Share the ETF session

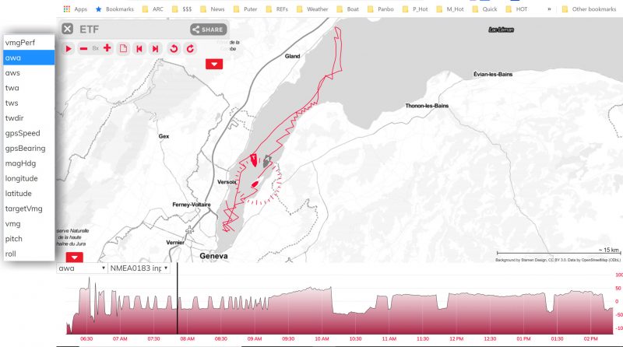pyautogui.click(x=209, y=30)
